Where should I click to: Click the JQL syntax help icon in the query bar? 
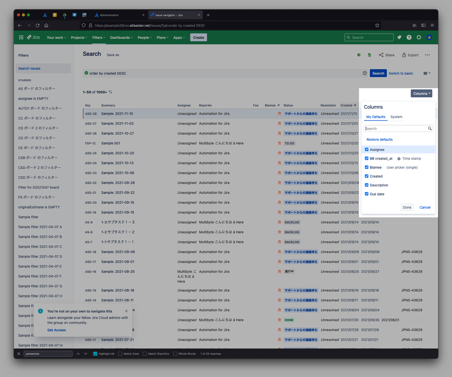tap(365, 73)
